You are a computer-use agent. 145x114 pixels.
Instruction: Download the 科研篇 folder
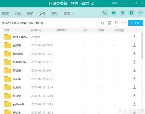pyautogui.click(x=134, y=79)
